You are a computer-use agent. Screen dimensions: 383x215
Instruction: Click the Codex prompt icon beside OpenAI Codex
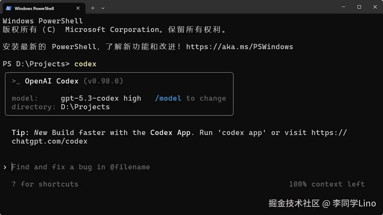click(x=16, y=81)
